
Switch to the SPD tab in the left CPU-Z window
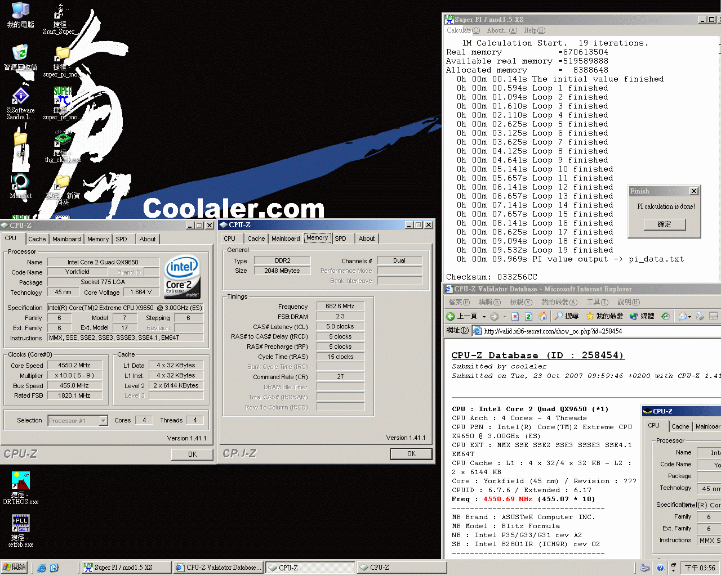coord(122,239)
